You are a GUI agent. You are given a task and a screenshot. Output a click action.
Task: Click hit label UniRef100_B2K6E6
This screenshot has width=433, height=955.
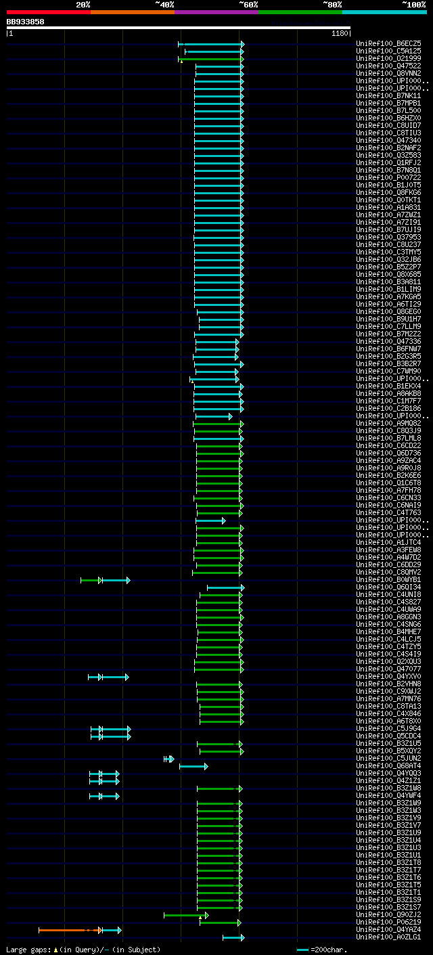(388, 475)
